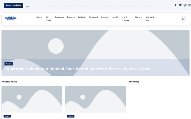
Task: Select the Business category
Action: click(x=59, y=17)
